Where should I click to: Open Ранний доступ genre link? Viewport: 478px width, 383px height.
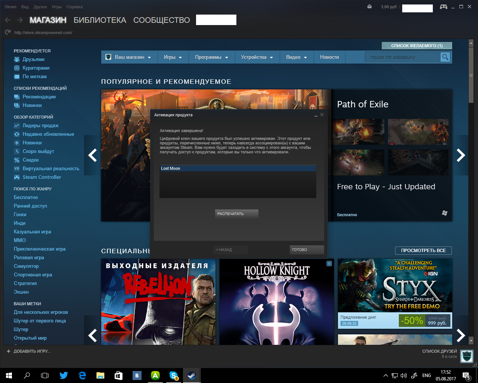tap(31, 206)
